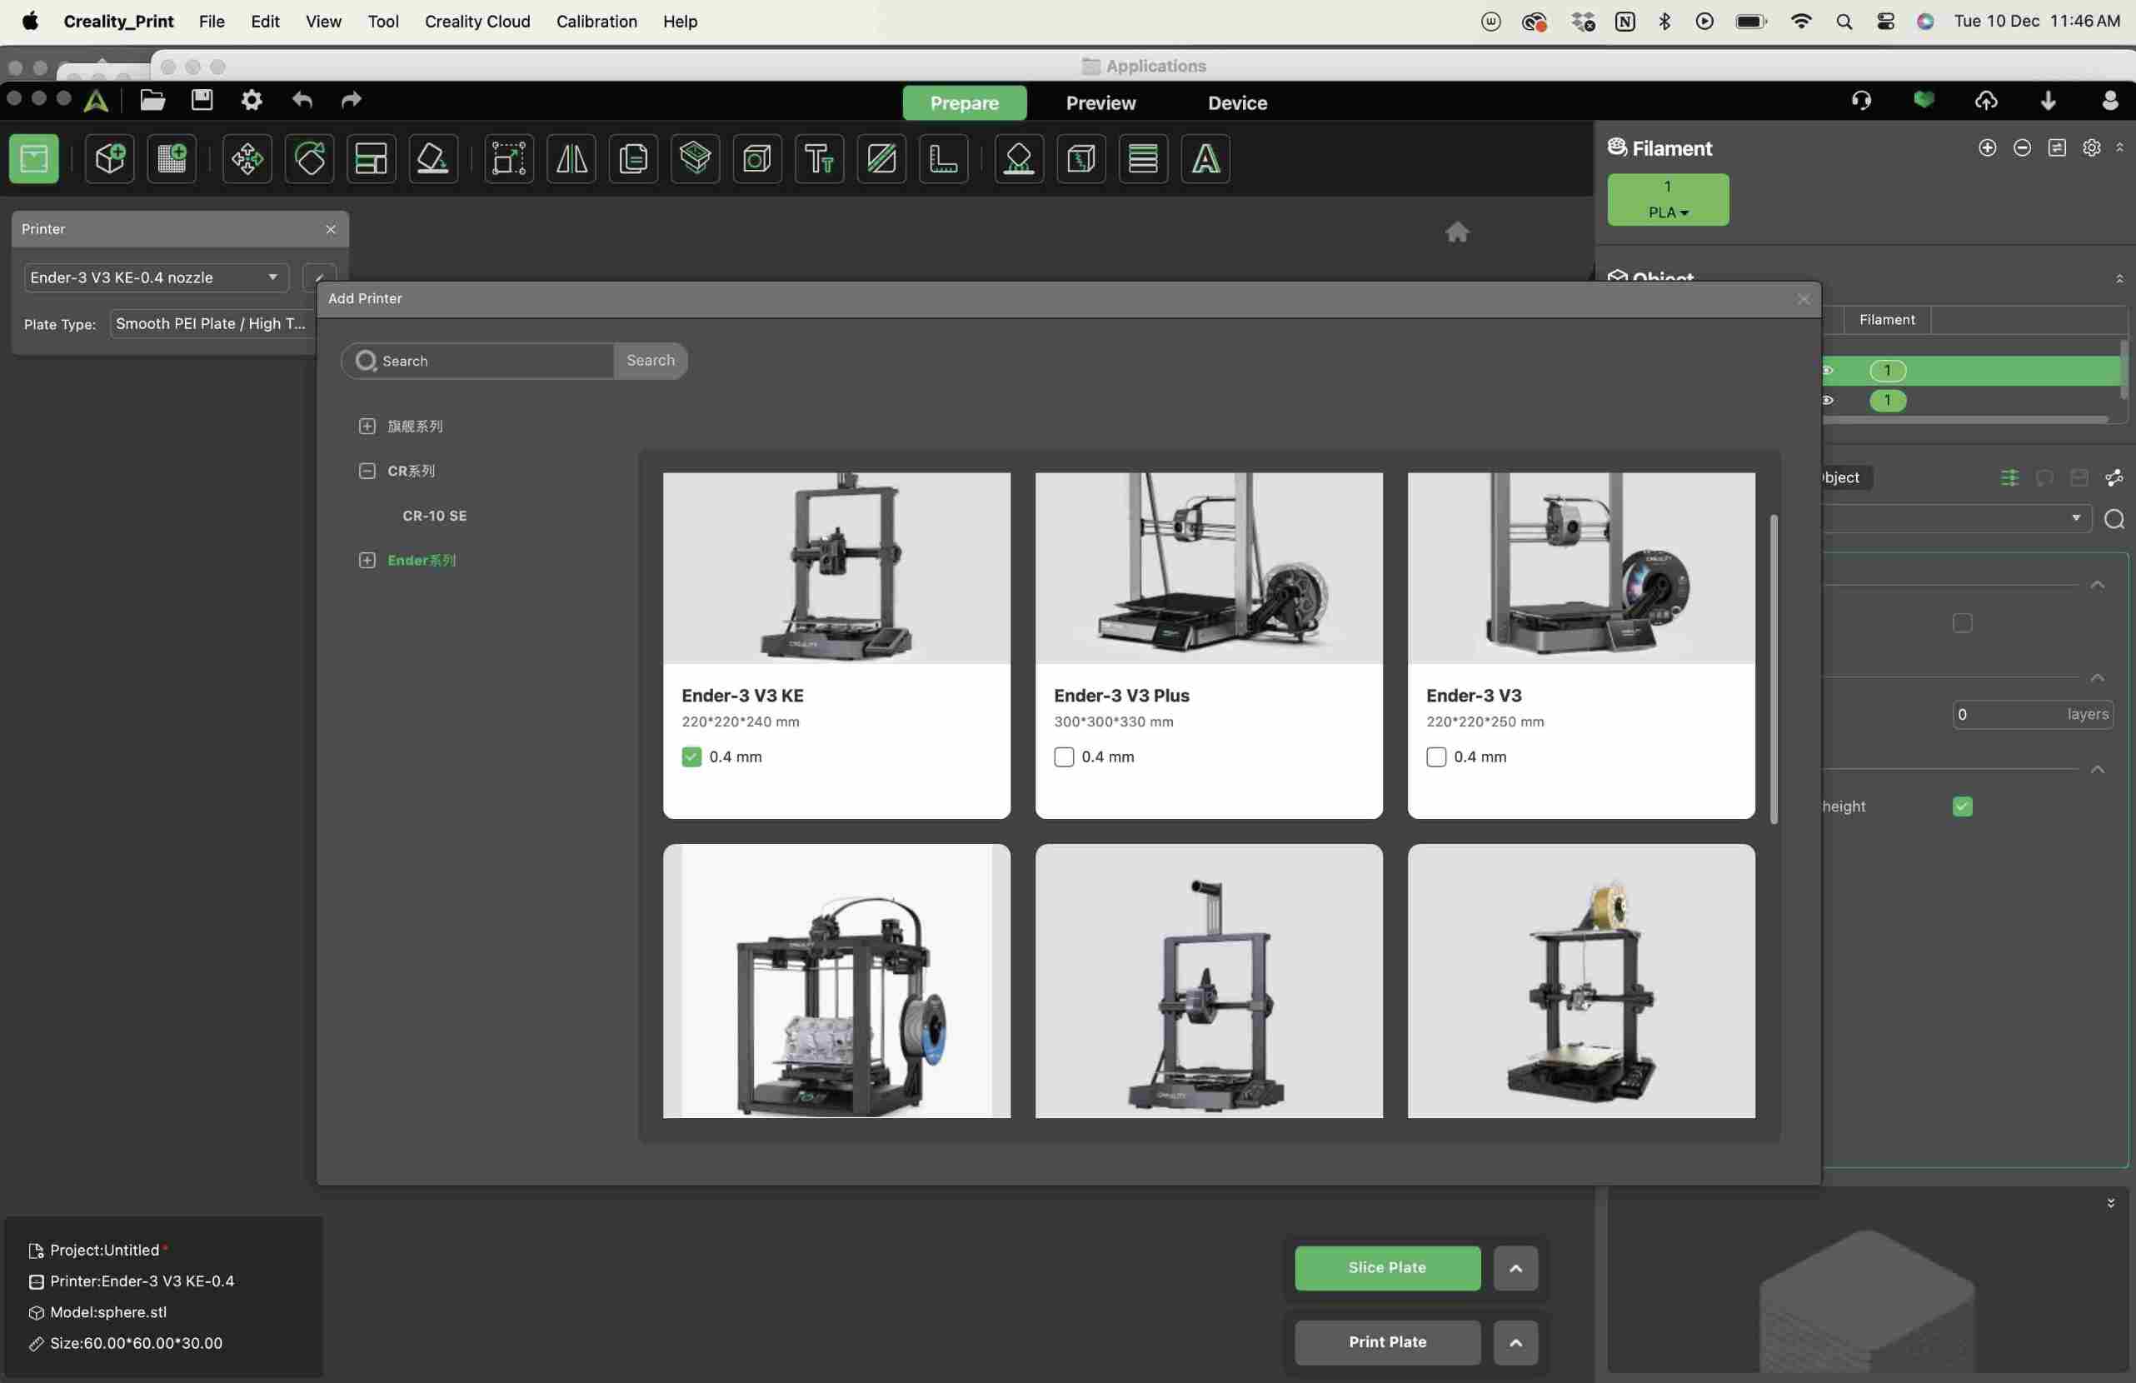
Task: Redo the action with the forward arrow icon
Action: (351, 100)
